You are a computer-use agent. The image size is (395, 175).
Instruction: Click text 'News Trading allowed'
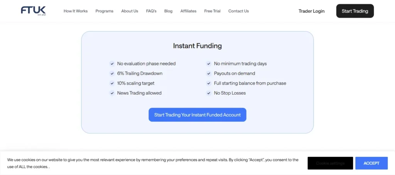139,93
